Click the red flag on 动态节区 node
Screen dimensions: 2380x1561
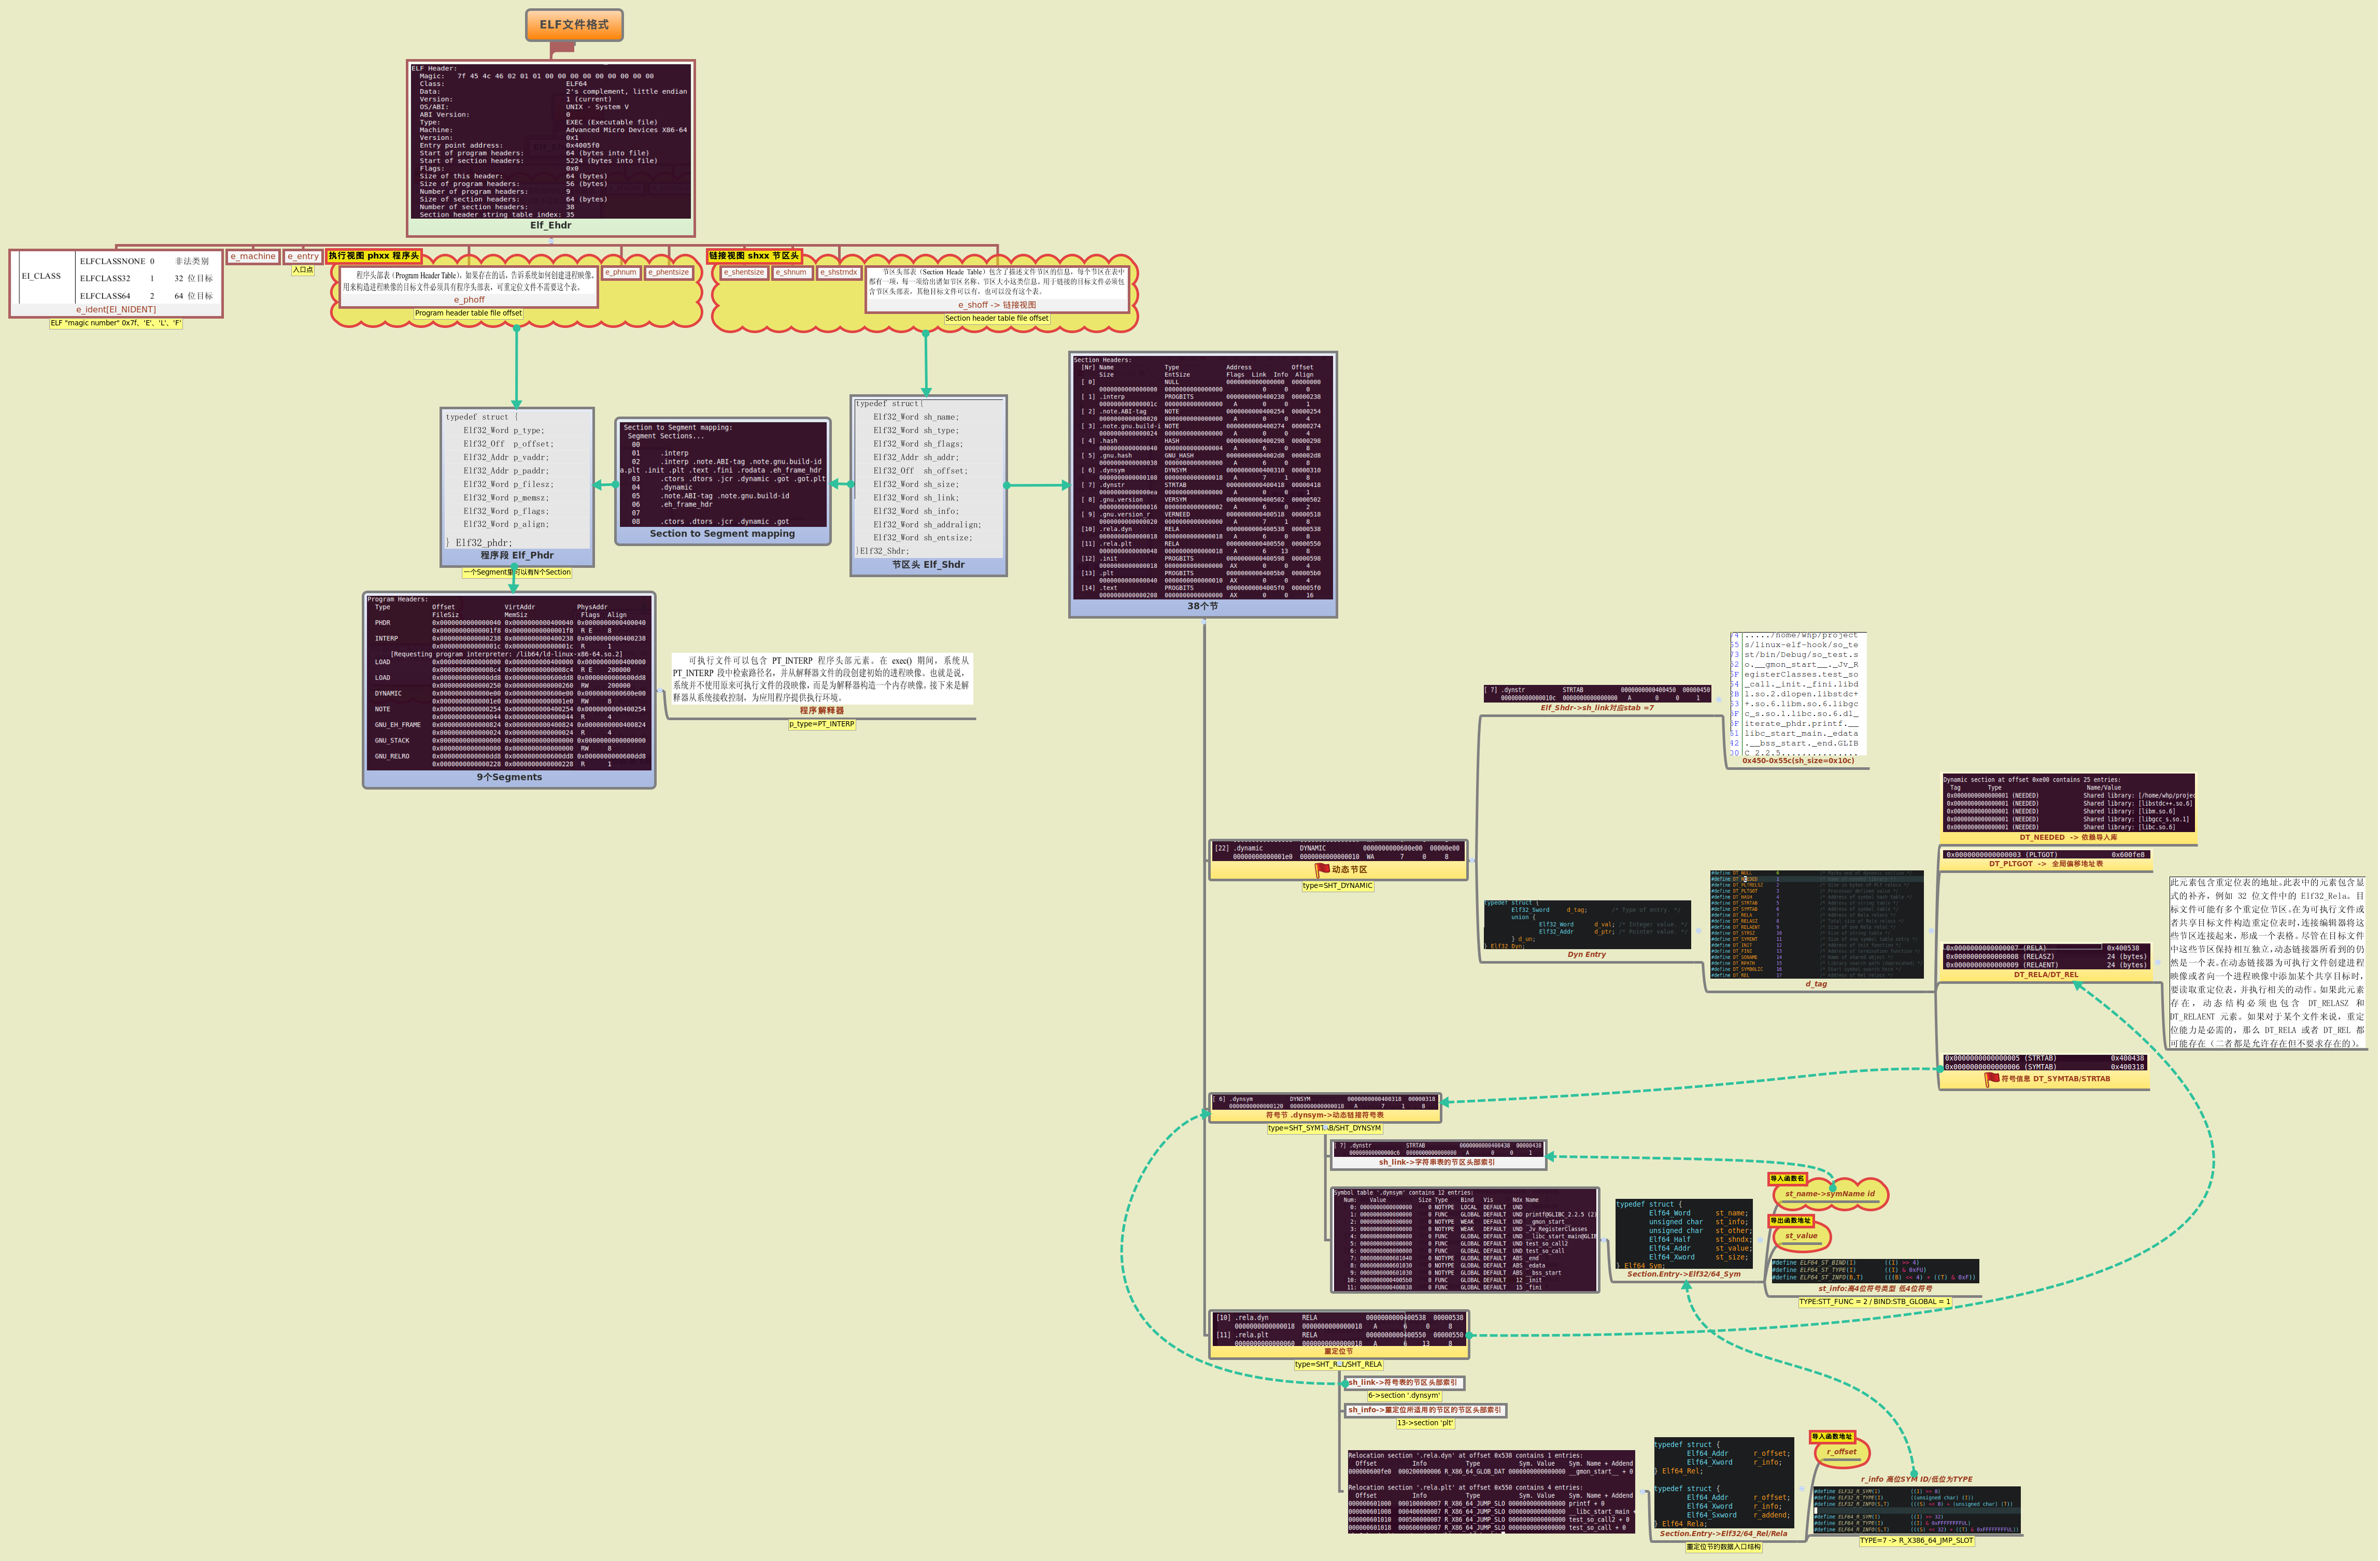tap(1322, 869)
